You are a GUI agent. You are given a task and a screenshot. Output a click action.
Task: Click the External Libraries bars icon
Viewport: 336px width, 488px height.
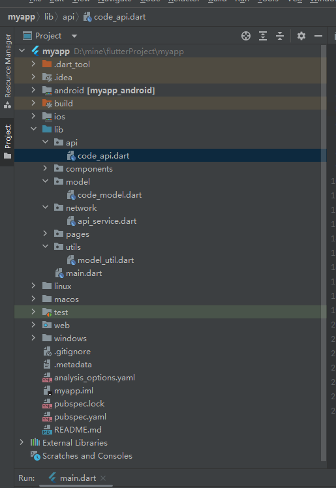[x=35, y=442]
